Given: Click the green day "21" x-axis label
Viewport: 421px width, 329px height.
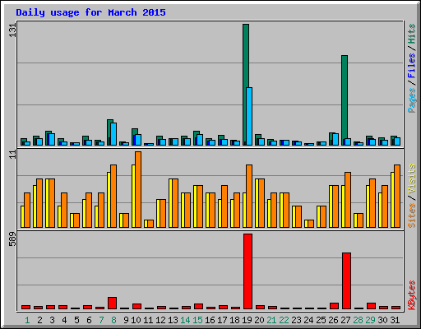Looking at the screenshot, I should click(x=271, y=320).
